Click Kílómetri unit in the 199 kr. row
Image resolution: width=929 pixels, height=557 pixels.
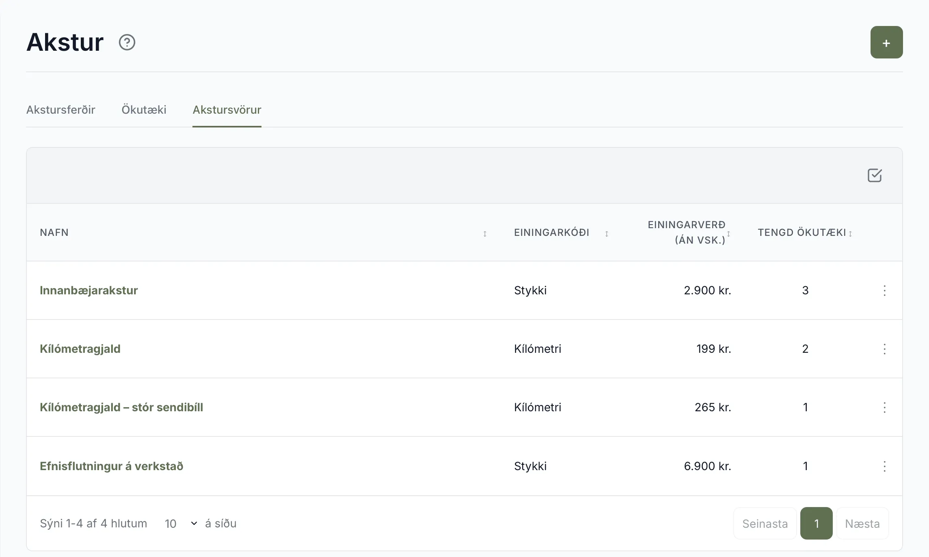coord(538,349)
